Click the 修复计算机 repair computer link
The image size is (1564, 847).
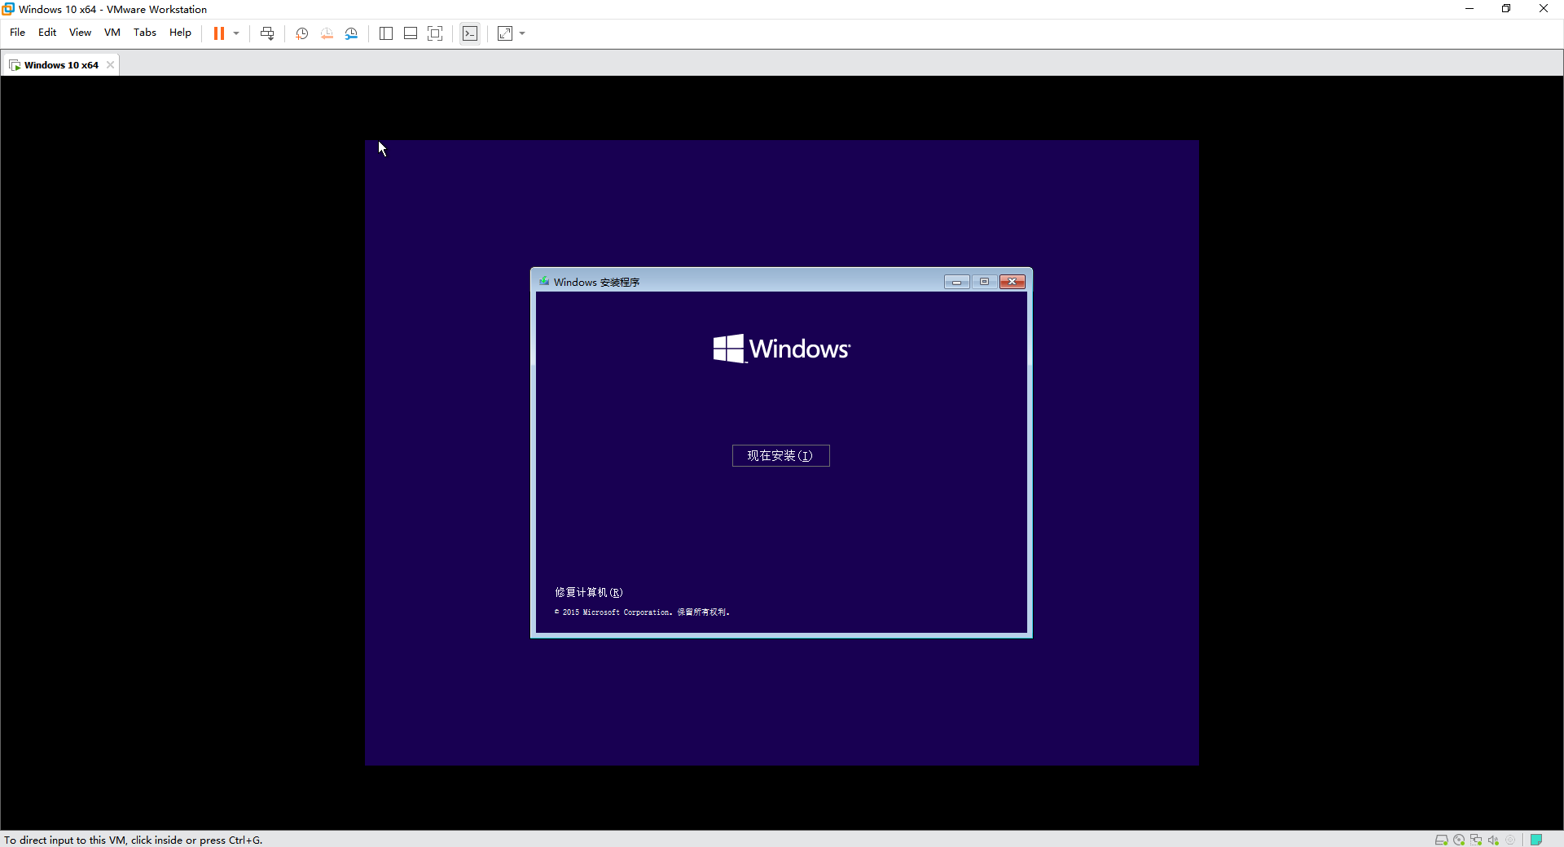pyautogui.click(x=589, y=592)
